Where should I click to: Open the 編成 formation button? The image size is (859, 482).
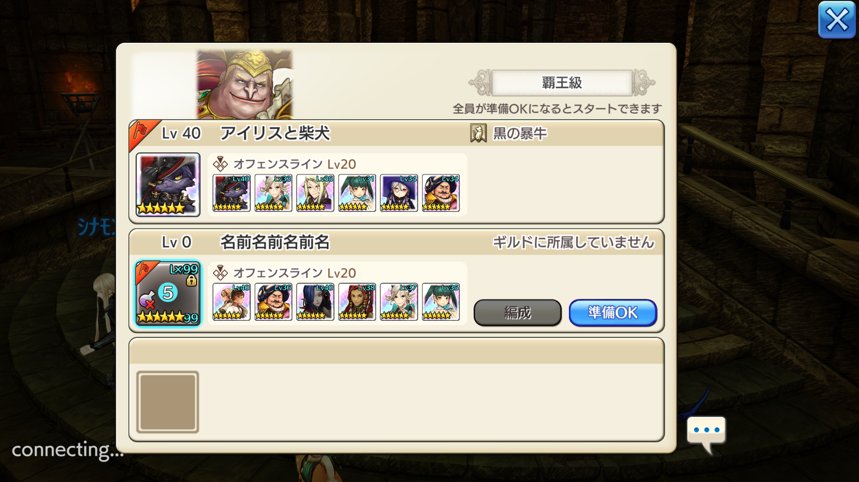pos(518,313)
